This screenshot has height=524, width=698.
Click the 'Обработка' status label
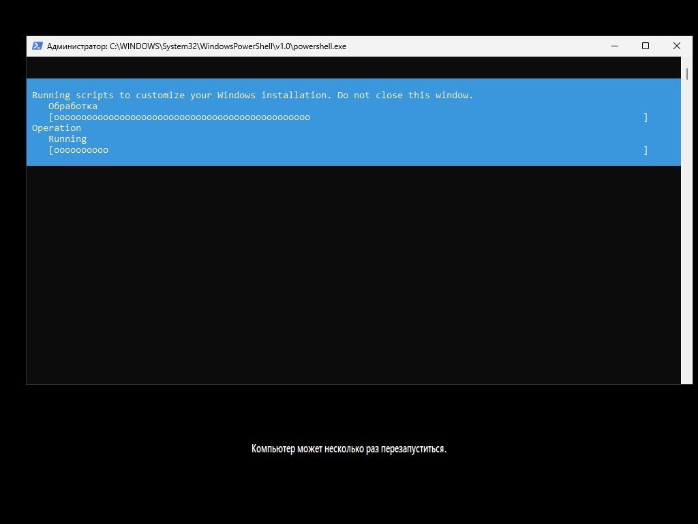coord(72,106)
